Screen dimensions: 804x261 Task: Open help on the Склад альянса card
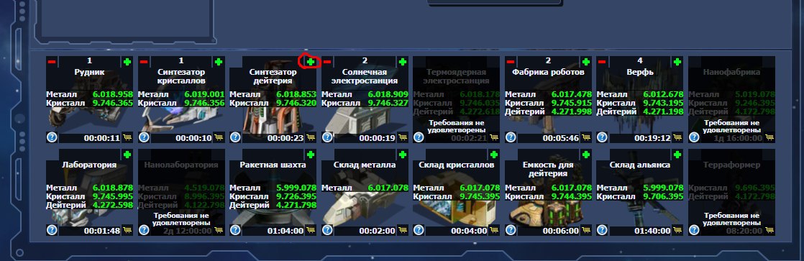click(603, 230)
